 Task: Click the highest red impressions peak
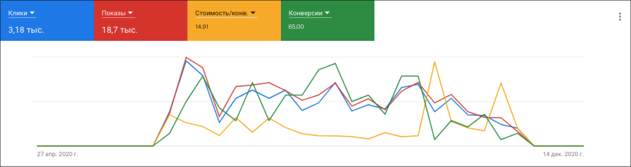(x=186, y=57)
